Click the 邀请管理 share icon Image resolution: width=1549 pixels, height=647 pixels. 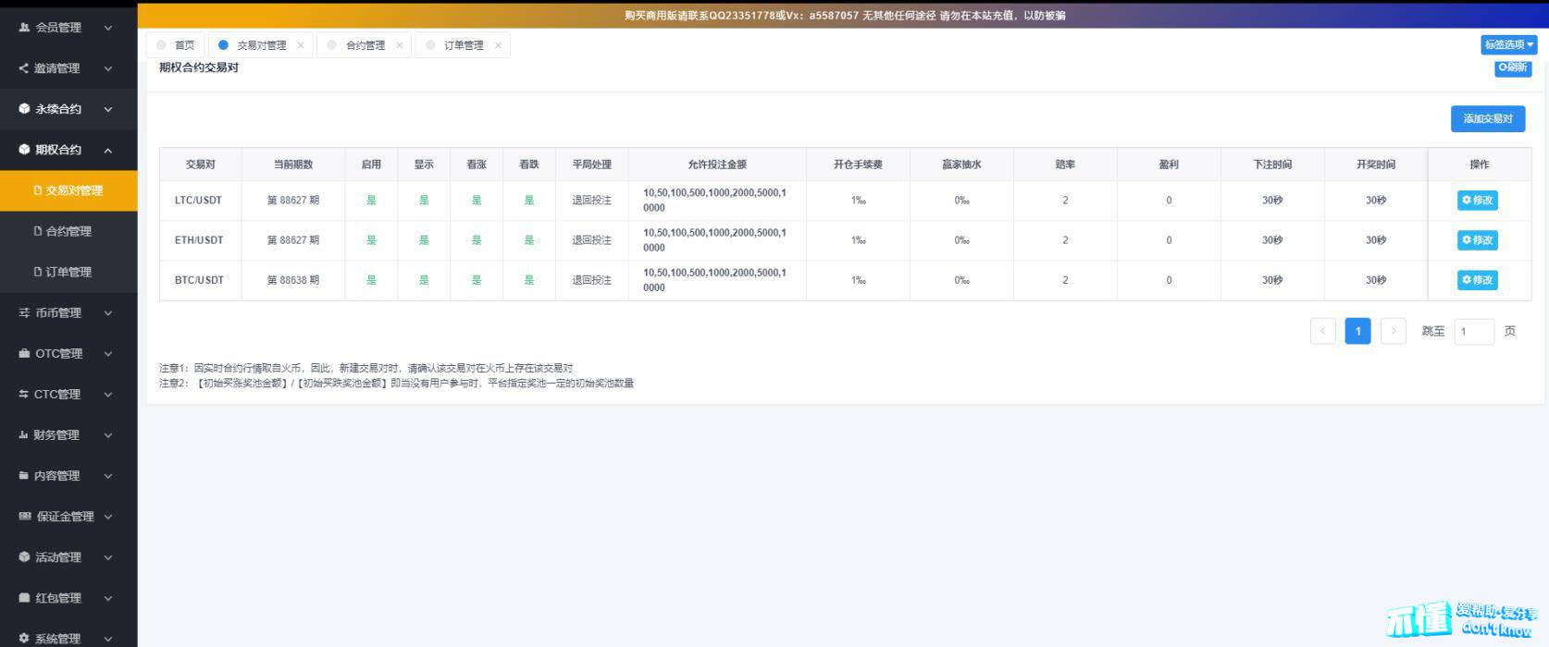[x=24, y=68]
